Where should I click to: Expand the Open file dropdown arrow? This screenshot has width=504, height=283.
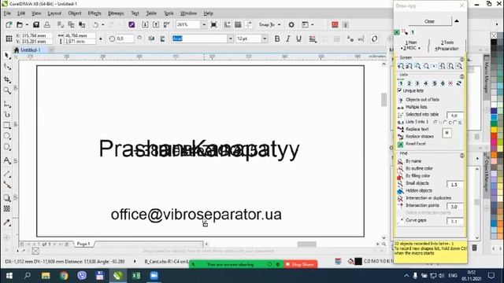click(27, 24)
